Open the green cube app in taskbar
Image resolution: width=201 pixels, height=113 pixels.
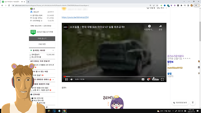49,111
